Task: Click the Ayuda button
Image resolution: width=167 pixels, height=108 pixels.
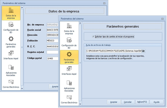Action: pos(156,102)
